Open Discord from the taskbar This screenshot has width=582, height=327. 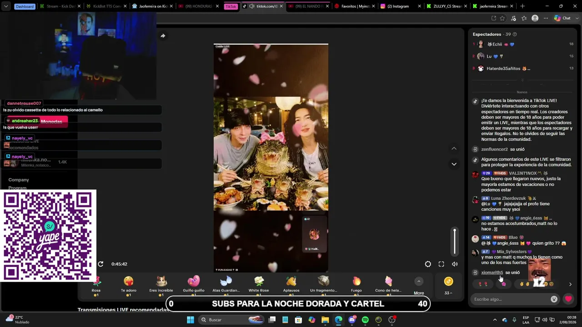352,320
